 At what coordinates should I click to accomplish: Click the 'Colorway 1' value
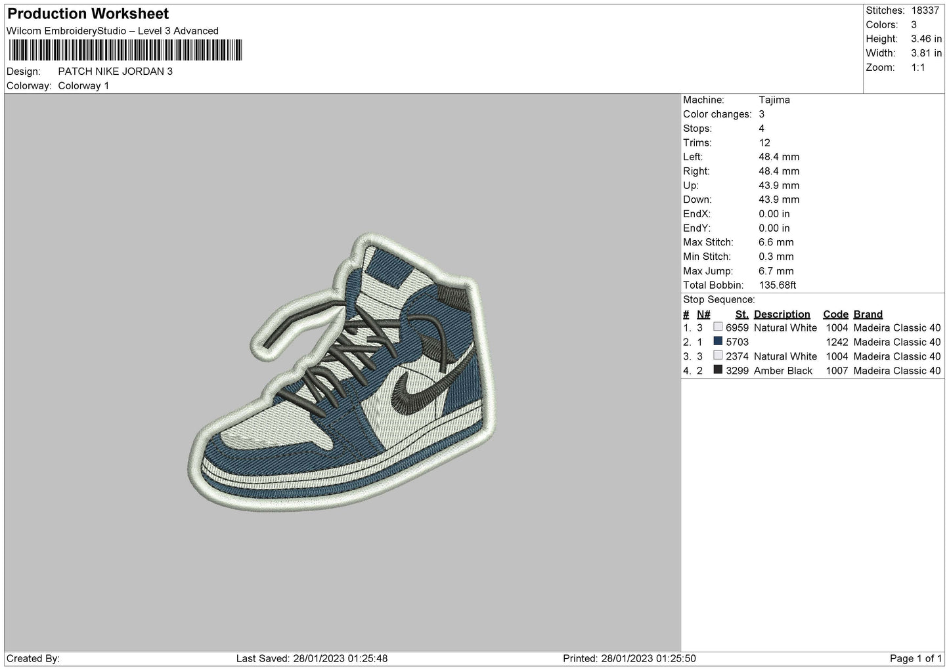[84, 86]
